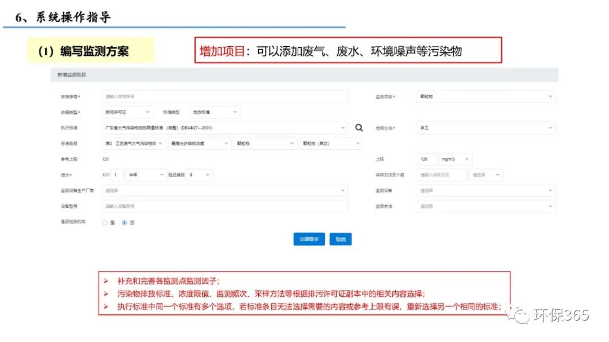Click the 排序序号 input field
Viewport: 609px width, 342px height.
(x=224, y=97)
